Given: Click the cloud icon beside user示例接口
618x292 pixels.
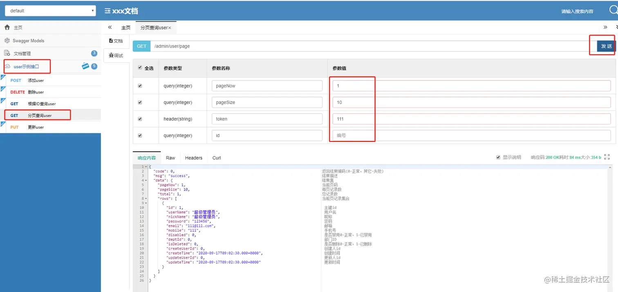Looking at the screenshot, I should click(x=8, y=66).
